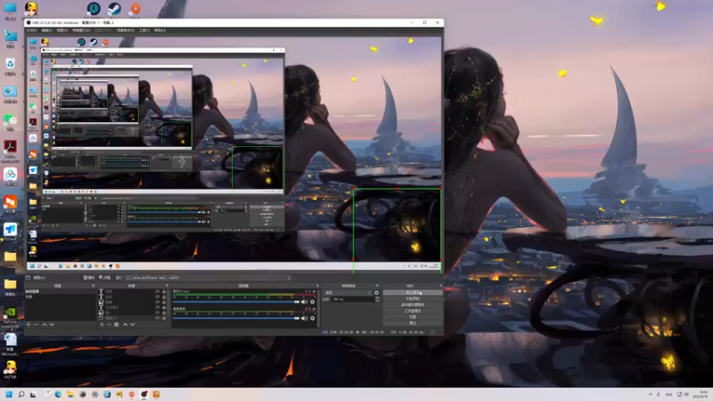
Task: Open transition properties with the gear beside the transition dropdown
Action: [376, 293]
